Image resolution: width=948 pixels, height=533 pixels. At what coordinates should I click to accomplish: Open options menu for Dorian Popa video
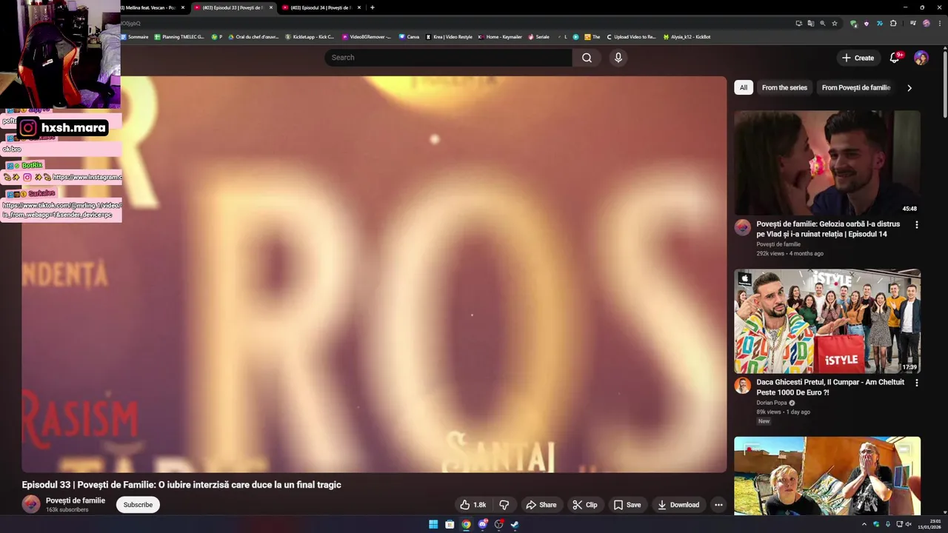(916, 383)
